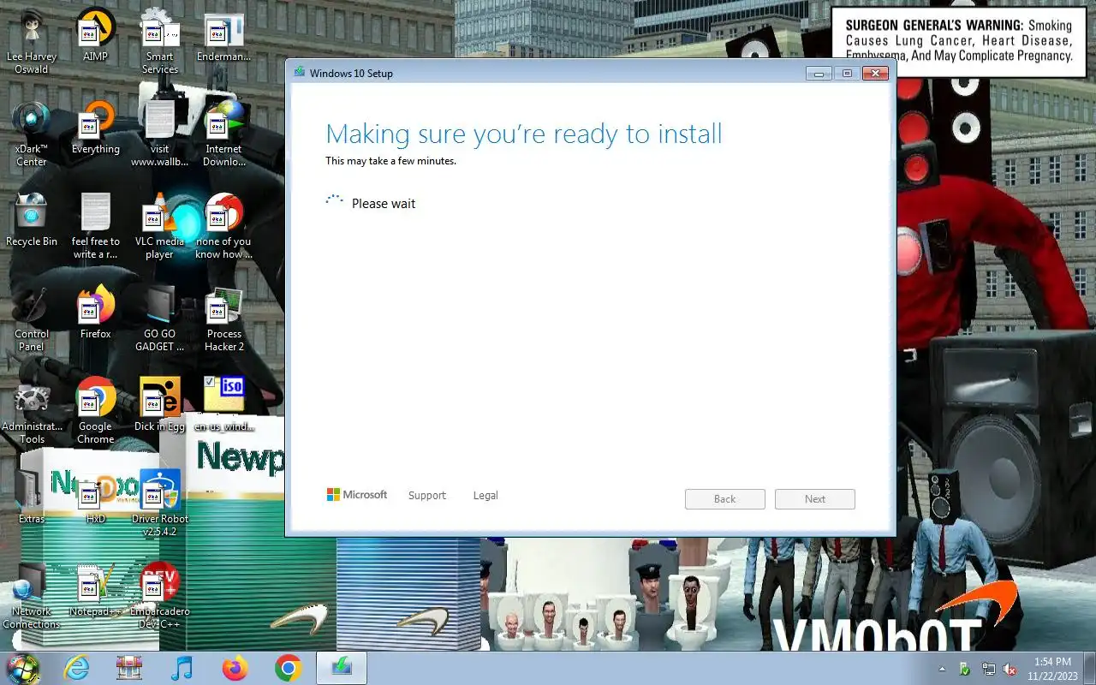Open the Smart Services desktop shortcut
Screen dimensions: 1096x685
(160, 41)
